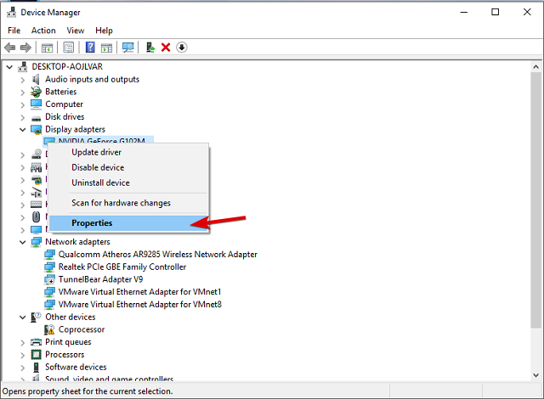Click the down-arrow disable device icon
This screenshot has width=544, height=399.
point(182,48)
